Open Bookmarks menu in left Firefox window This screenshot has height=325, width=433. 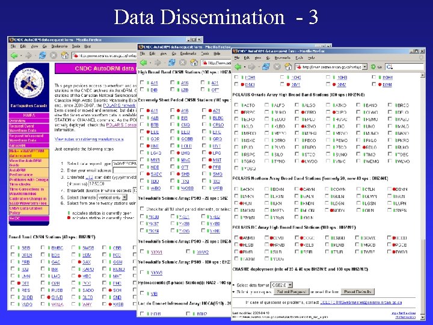60,46
